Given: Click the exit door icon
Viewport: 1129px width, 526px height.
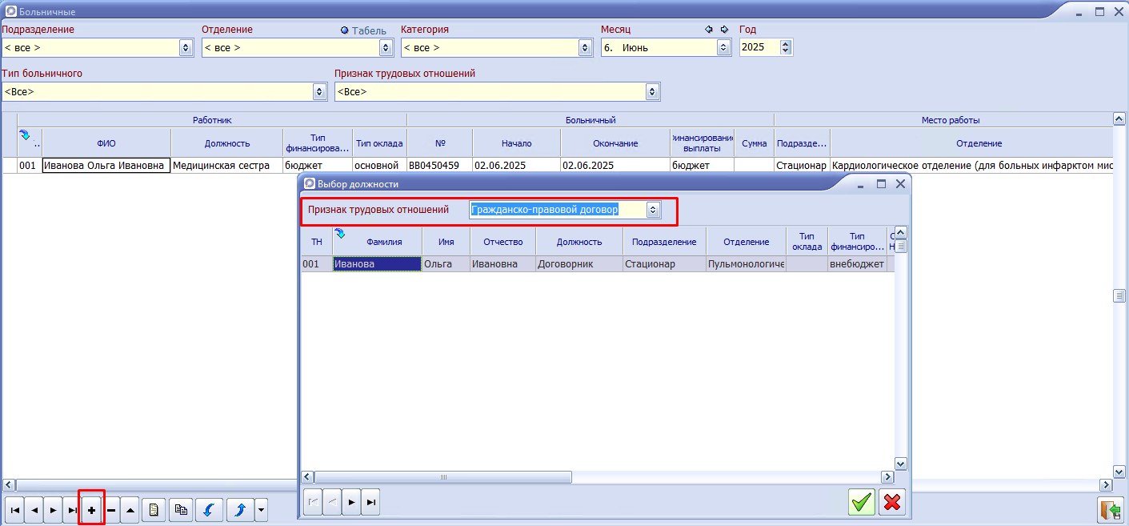Looking at the screenshot, I should (1110, 510).
